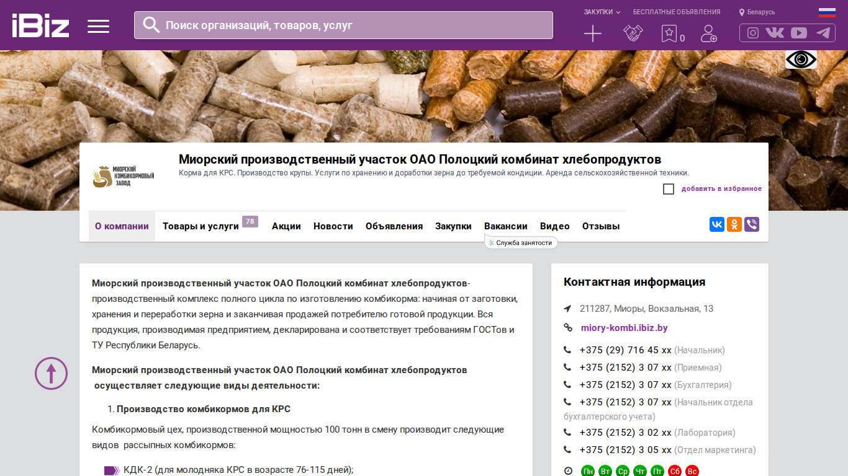Click the company title heading
Screen dimensions: 848x476
click(x=420, y=159)
